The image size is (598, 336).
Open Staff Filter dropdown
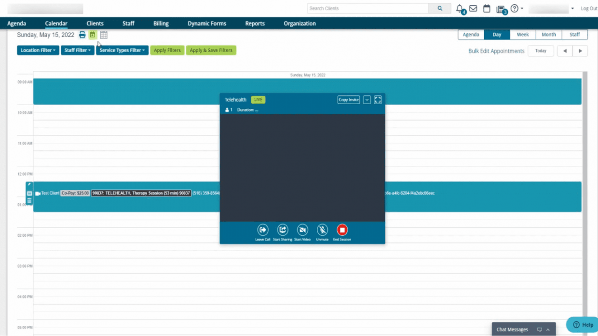[77, 50]
